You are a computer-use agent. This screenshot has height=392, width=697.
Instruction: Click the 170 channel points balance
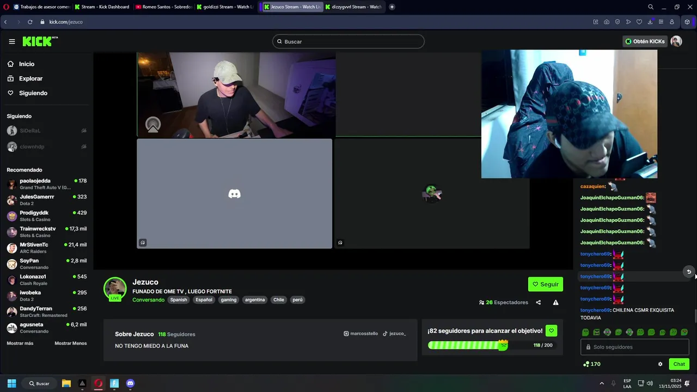point(592,364)
